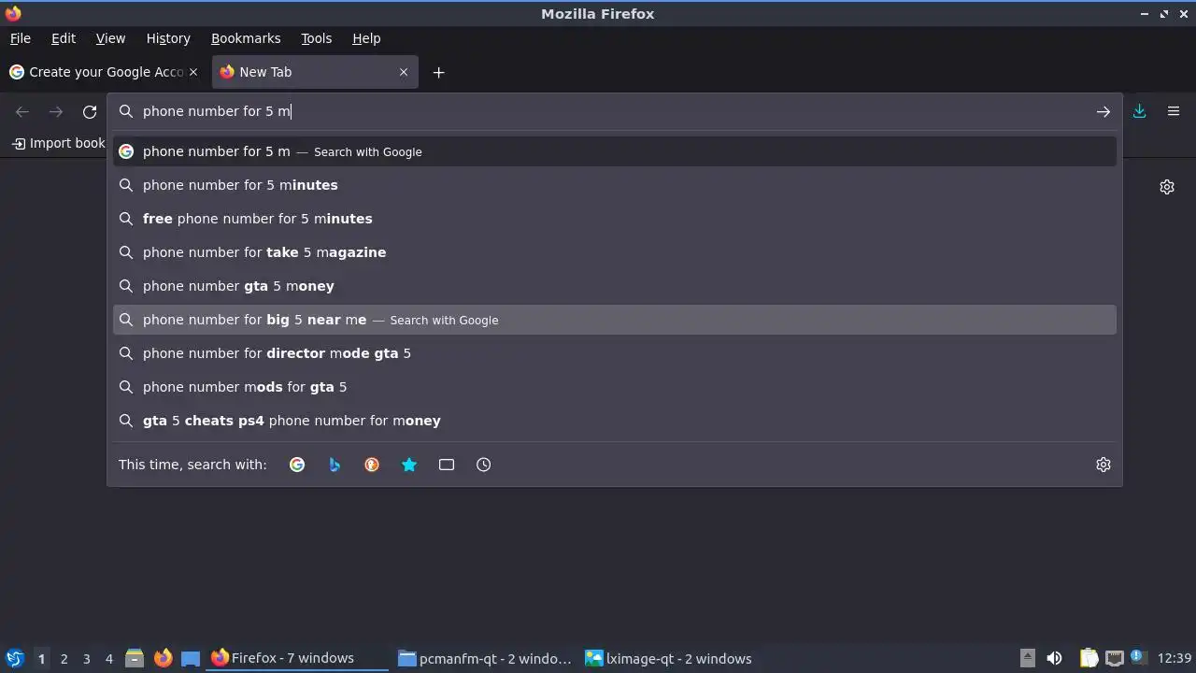The image size is (1196, 673).
Task: Open the Edit menu
Action: [x=64, y=38]
